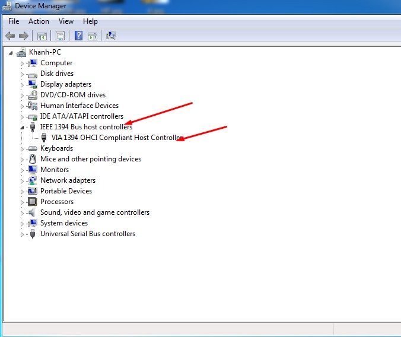This screenshot has width=401, height=337.
Task: Click the Monitors category icon
Action: pyautogui.click(x=33, y=170)
